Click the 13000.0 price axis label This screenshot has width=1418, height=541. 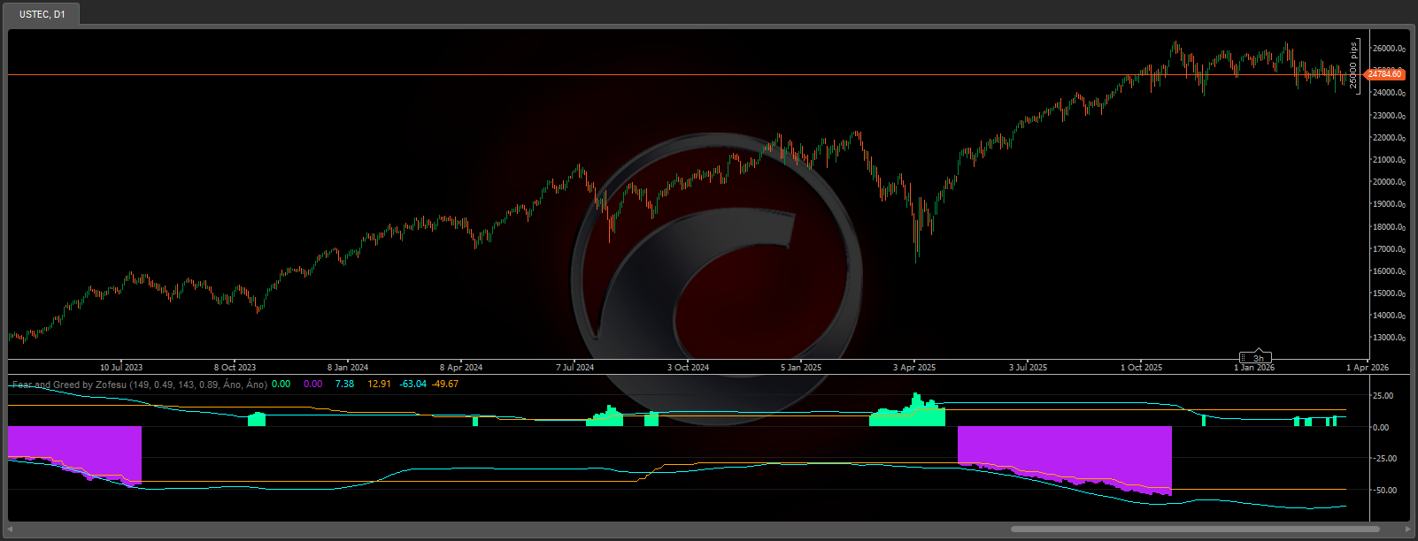pyautogui.click(x=1388, y=338)
